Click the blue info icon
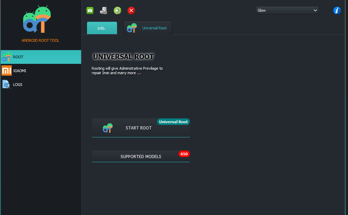Viewport: 348px width, 215px height. point(337,10)
